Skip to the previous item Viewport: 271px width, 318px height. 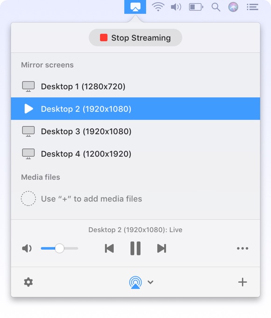pos(109,248)
